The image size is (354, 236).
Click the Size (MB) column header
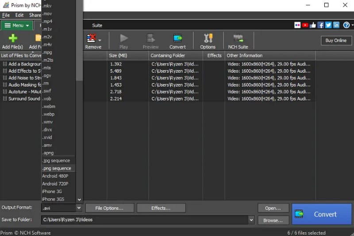(119, 56)
